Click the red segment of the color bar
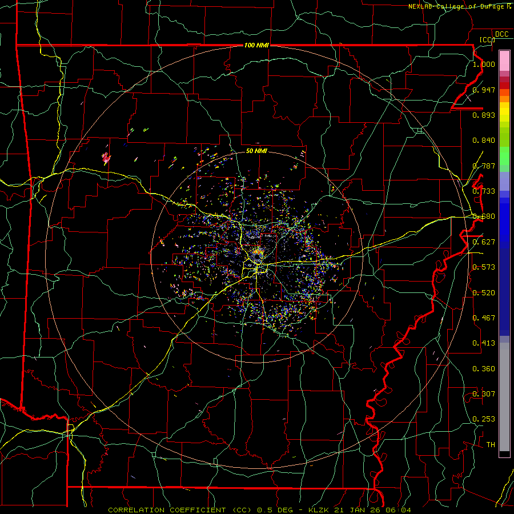This screenshot has width=514, height=514. pyautogui.click(x=504, y=85)
